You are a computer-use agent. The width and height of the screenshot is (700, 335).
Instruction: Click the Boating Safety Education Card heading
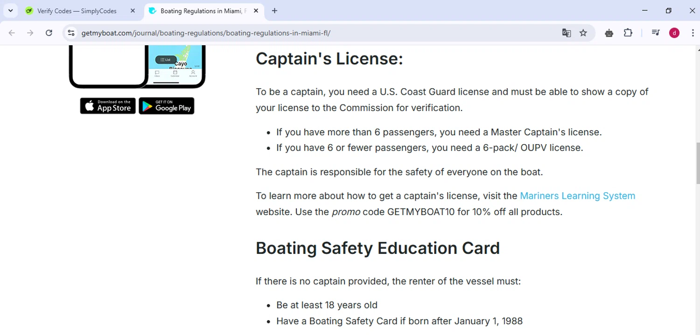[x=378, y=248]
